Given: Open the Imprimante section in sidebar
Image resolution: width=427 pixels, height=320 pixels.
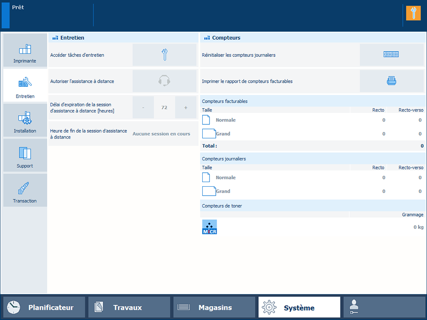Looking at the screenshot, I should (25, 50).
